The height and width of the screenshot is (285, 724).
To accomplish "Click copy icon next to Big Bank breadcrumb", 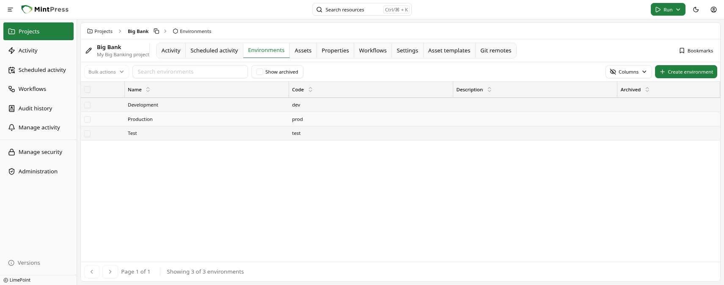I will pyautogui.click(x=156, y=31).
